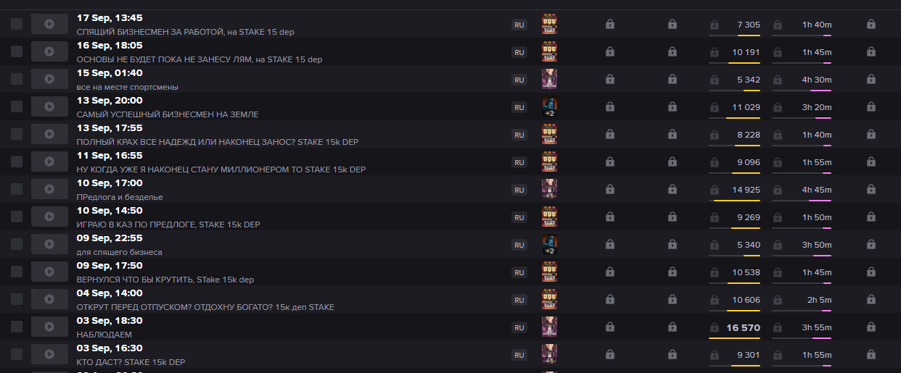Viewport: 901px width, 373px height.
Task: Click game thumbnail on 15 Sep, 01:40 row
Action: coord(549,79)
